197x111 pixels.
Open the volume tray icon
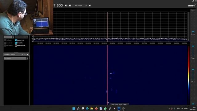[185, 109]
